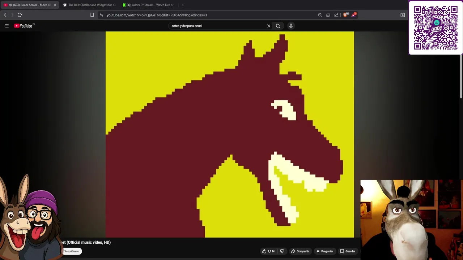
Task: Switch to the LaJohaPY Stream tab
Action: tap(149, 5)
